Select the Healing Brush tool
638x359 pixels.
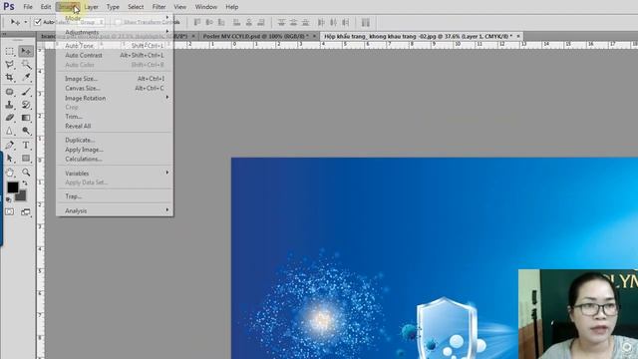pos(10,92)
